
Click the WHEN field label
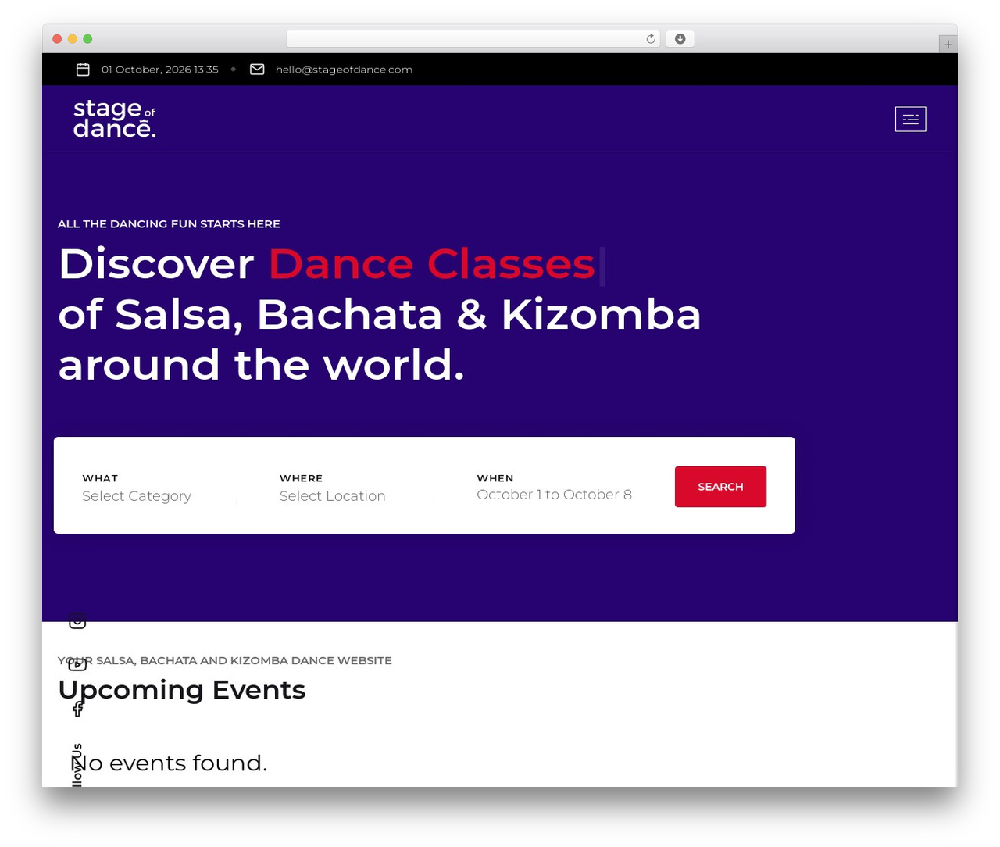click(x=495, y=478)
